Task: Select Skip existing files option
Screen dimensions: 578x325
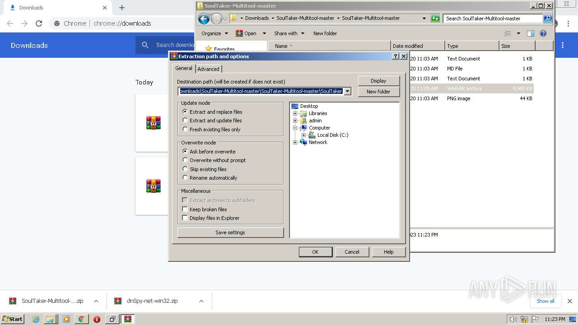Action: pos(205,169)
